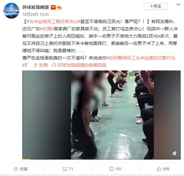Viewport: 184px width, 176px height.
Task: Play the kneeling employees video
Action: pos(101,115)
